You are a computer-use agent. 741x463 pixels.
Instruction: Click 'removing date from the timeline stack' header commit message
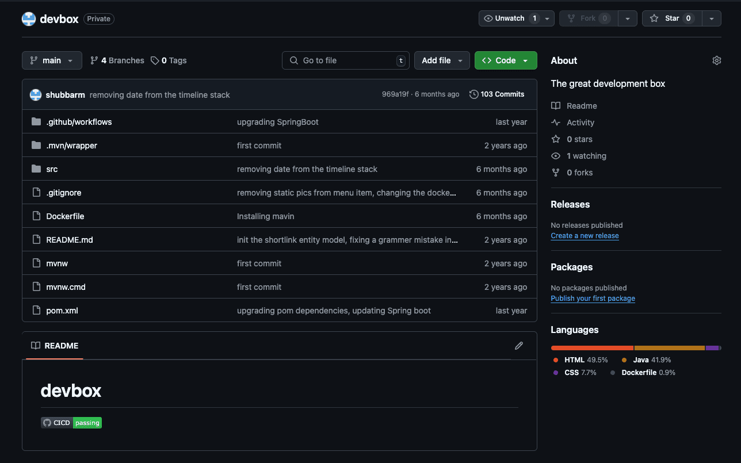(160, 94)
